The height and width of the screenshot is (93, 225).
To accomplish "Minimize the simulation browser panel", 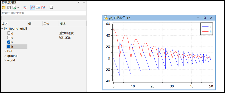I will [84, 2].
